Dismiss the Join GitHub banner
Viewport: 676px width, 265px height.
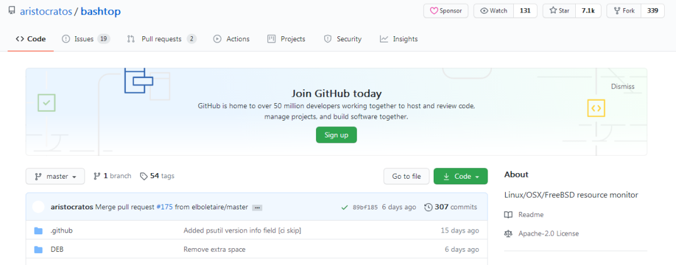623,86
